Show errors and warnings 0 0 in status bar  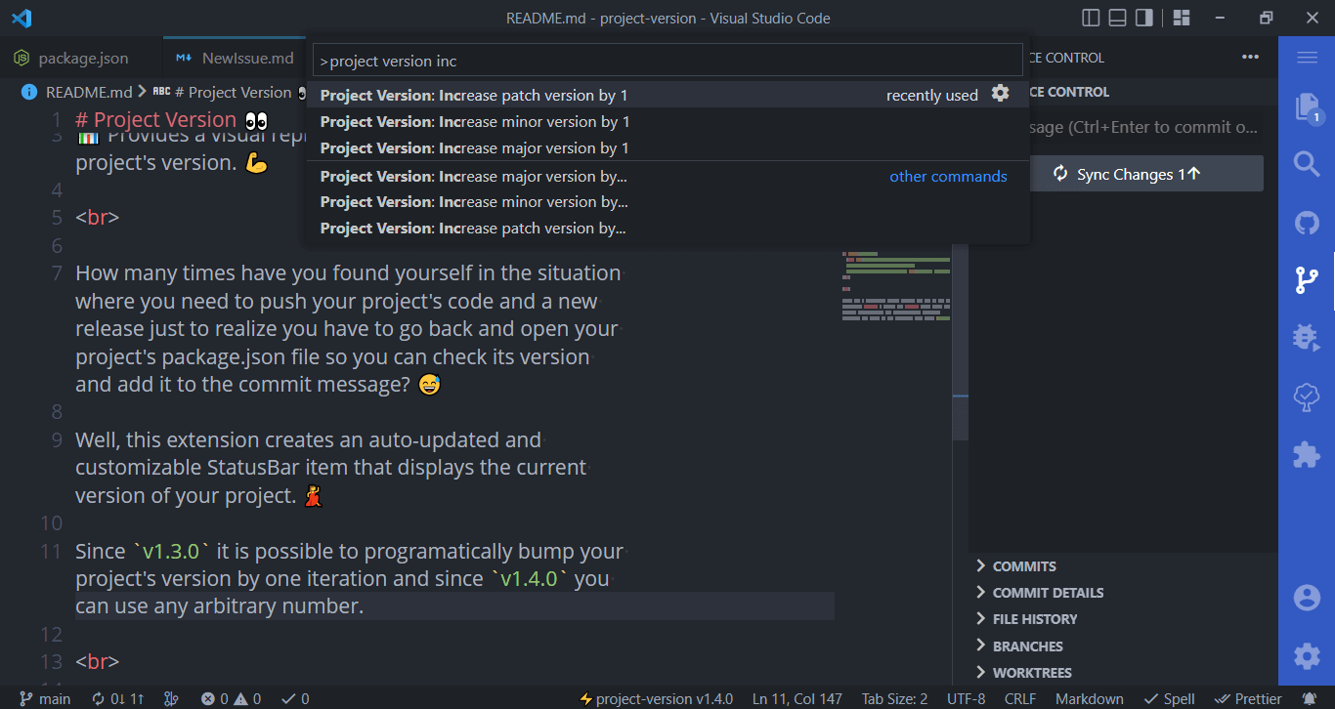(232, 698)
